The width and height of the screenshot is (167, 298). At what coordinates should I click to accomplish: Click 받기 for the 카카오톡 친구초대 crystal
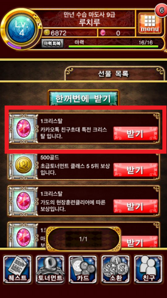(136, 133)
